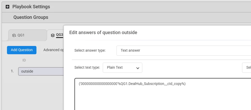
Task: Click the ID column header
Action: click(x=24, y=60)
